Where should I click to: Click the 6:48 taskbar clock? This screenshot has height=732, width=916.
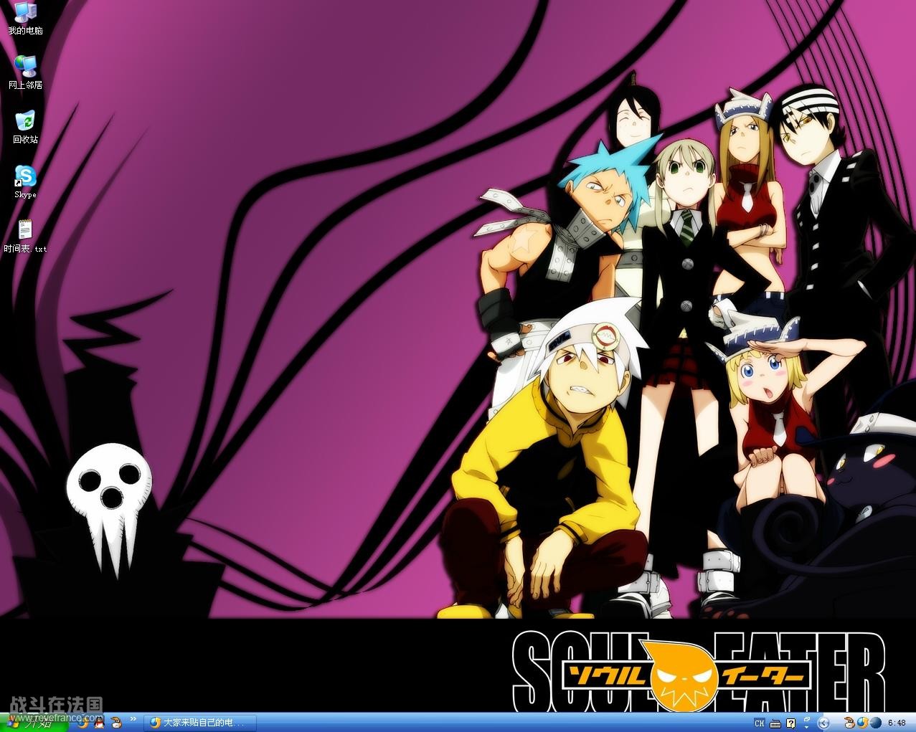pos(897,723)
